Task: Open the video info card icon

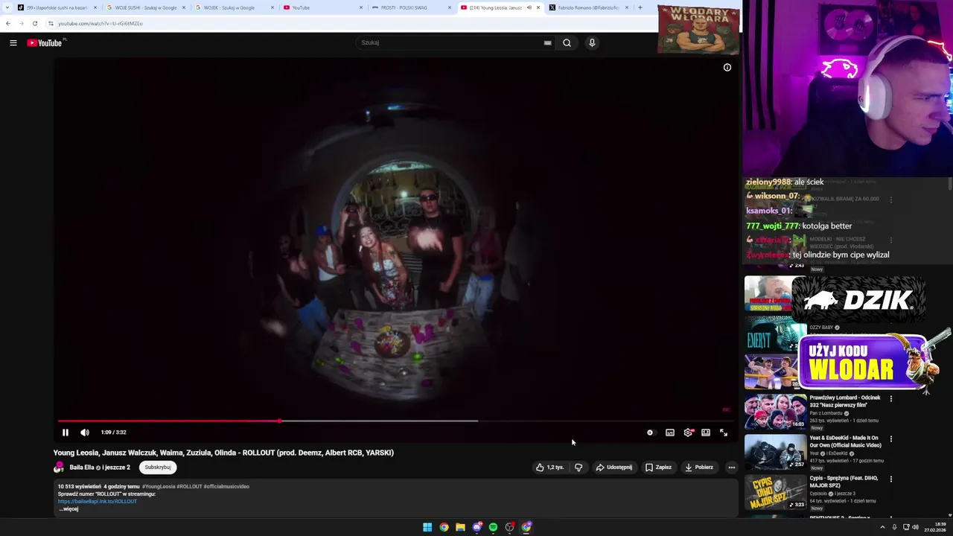Action: (x=727, y=68)
